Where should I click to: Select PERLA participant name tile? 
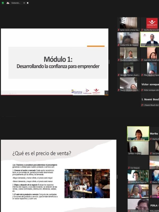(154, 205)
